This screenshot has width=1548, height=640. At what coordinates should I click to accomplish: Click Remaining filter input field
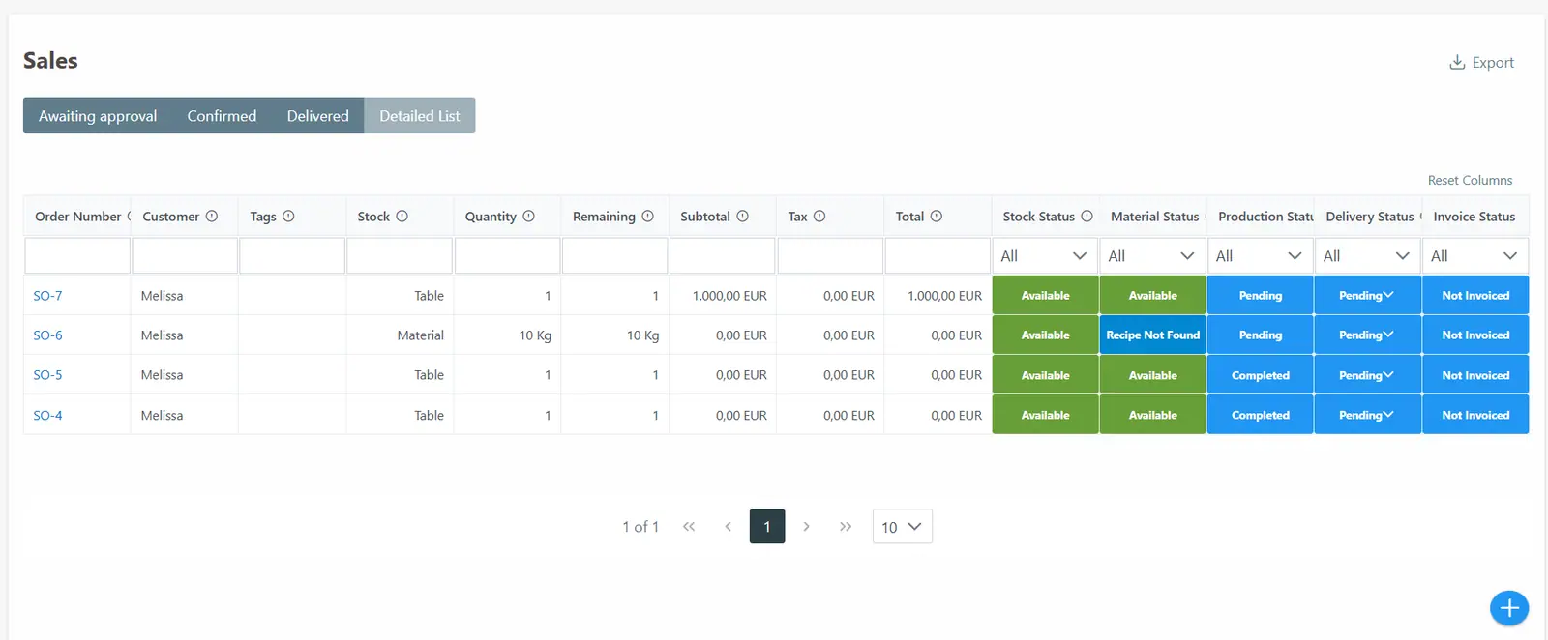click(x=615, y=256)
